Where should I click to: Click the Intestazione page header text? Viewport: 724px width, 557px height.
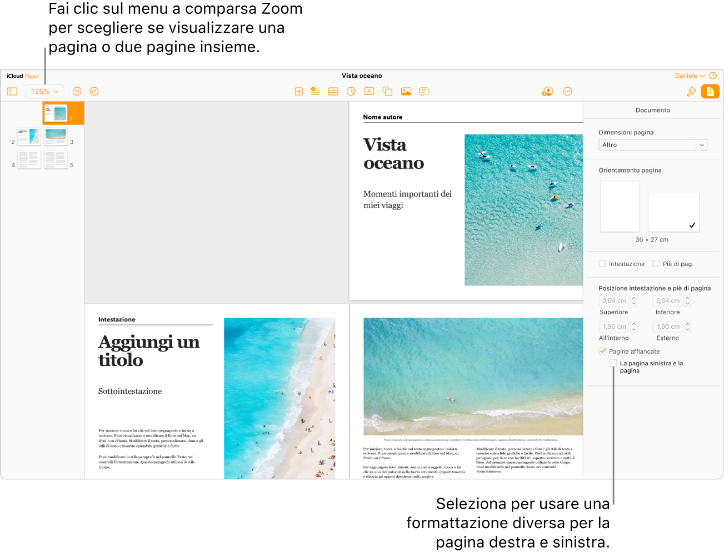point(117,319)
